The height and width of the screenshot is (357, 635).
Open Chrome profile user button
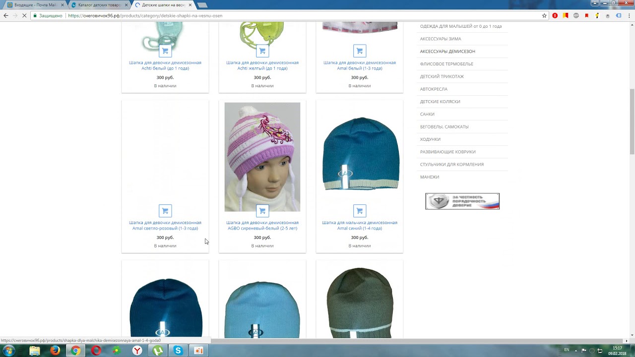pyautogui.click(x=595, y=3)
